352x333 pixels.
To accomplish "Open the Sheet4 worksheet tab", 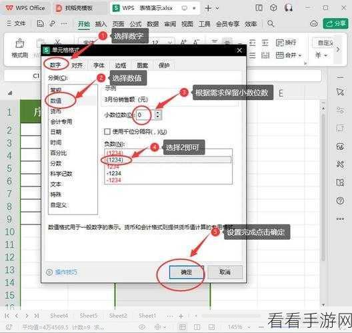I will pos(59,316).
